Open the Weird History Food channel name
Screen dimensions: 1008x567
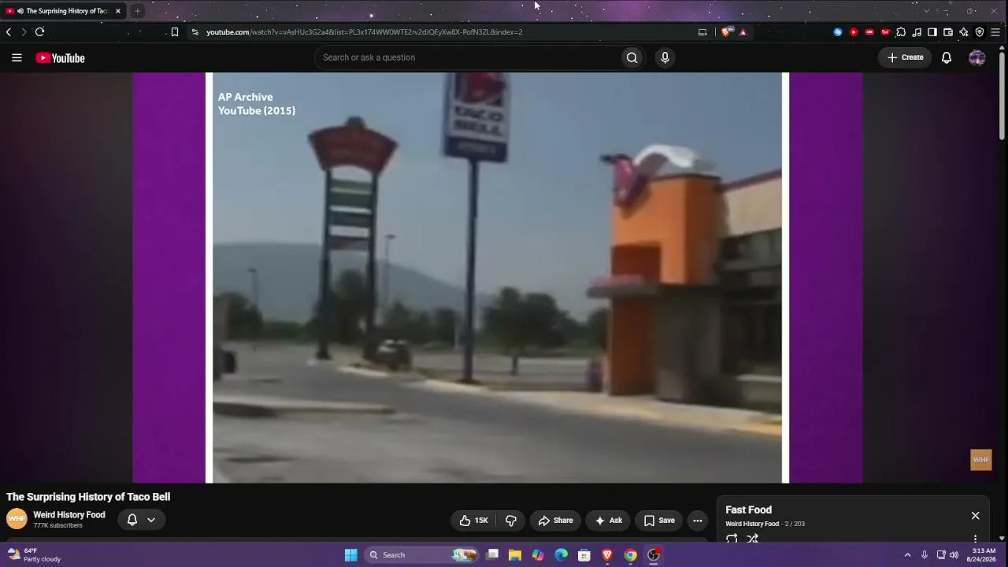[69, 515]
